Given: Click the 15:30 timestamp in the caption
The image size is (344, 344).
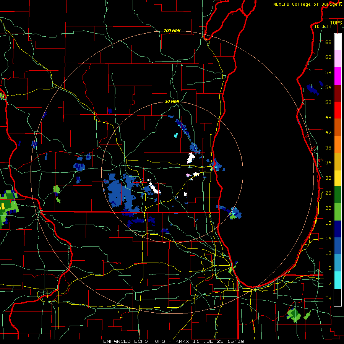Looking at the screenshot, I should click(x=235, y=341).
